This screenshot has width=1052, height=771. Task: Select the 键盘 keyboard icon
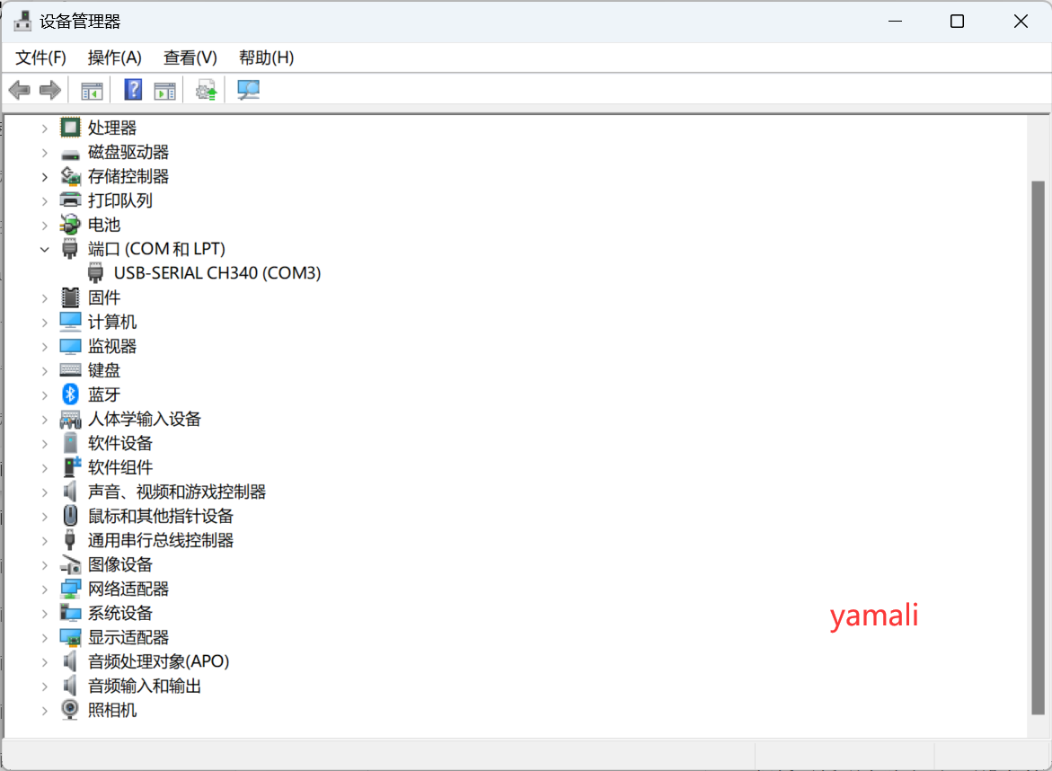(x=70, y=370)
